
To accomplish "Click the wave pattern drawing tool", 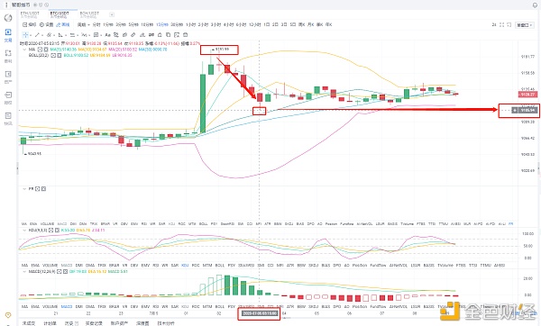I will coord(84,35).
